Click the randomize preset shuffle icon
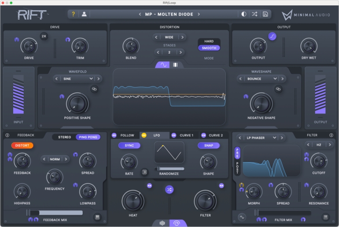 tap(254, 14)
